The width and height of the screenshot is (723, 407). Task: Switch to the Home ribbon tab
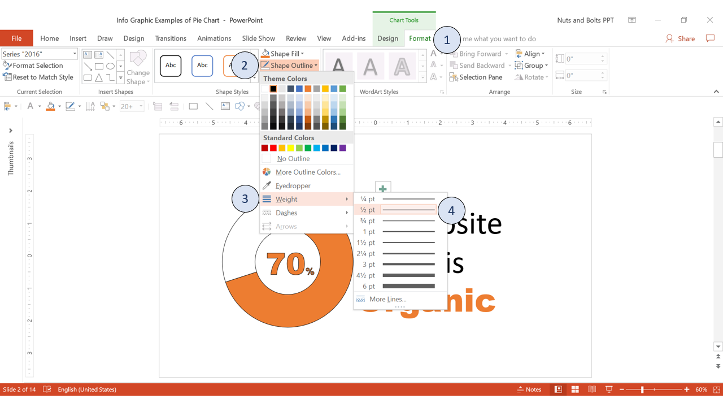[x=49, y=38]
